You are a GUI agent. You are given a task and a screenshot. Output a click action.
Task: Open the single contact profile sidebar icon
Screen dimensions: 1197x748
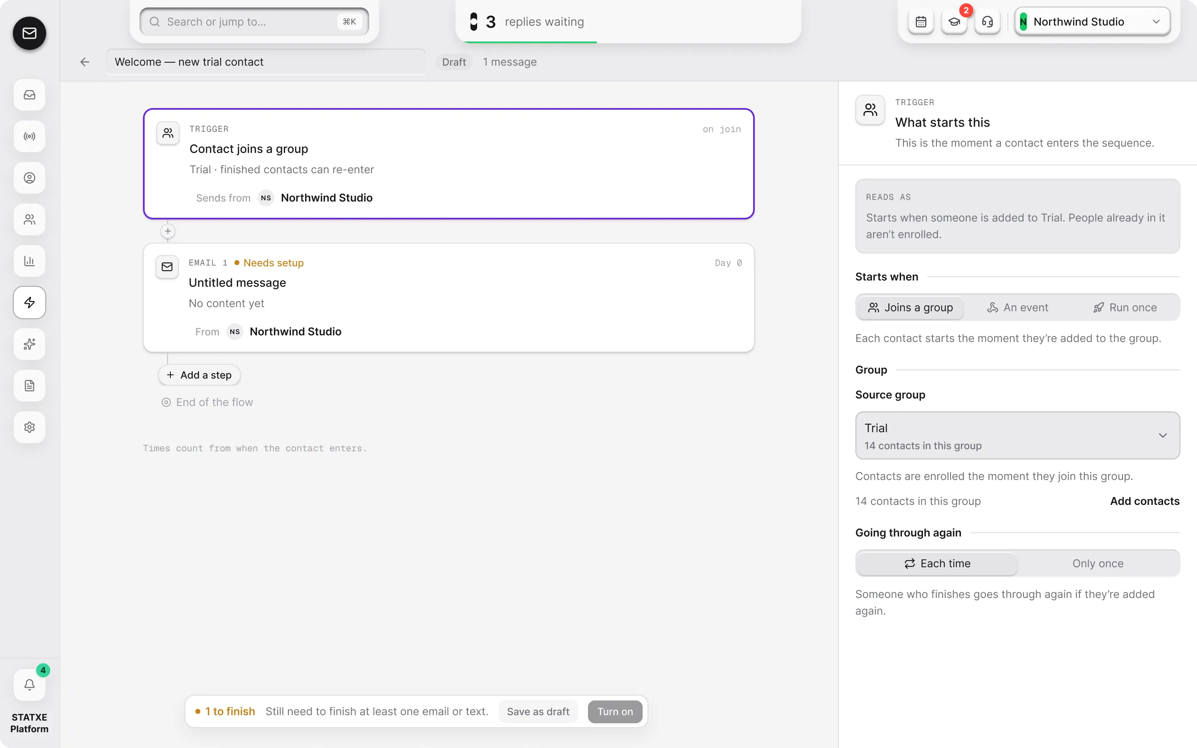coord(29,177)
